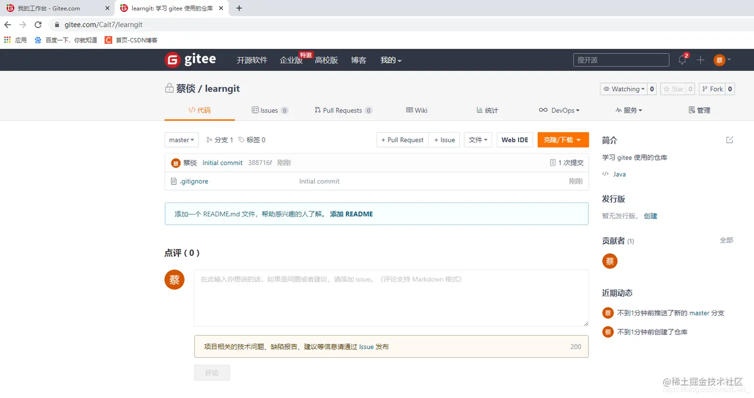This screenshot has height=398, width=754.
Task: Click the contributor avatar under 贡献者
Action: click(x=610, y=261)
